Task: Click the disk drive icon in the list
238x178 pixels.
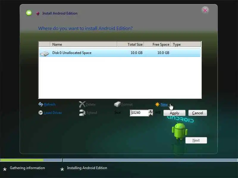Action: 44,53
